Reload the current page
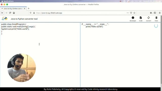The height and width of the screenshot is (91, 162). click(10, 13)
